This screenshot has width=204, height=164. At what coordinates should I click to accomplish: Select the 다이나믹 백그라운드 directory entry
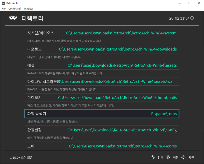point(102,81)
